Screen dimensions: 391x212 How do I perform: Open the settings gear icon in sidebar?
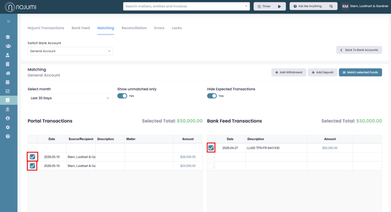(x=8, y=127)
